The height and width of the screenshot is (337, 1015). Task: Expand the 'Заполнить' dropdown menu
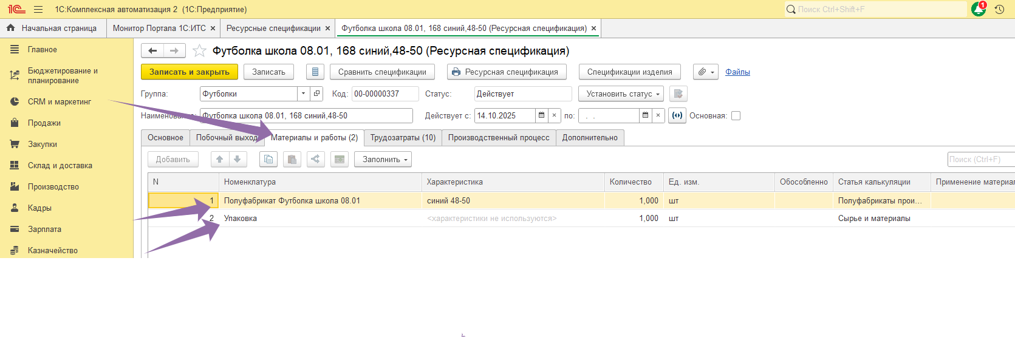pos(383,159)
